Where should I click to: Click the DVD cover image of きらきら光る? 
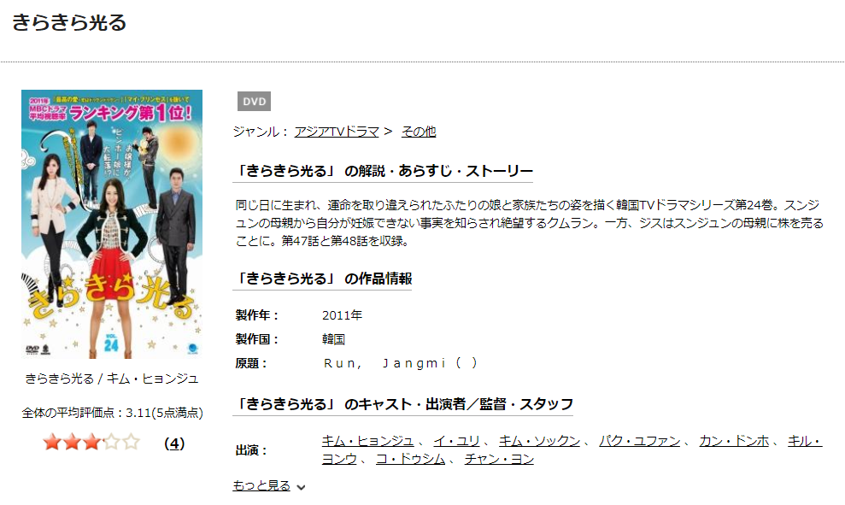pyautogui.click(x=112, y=224)
